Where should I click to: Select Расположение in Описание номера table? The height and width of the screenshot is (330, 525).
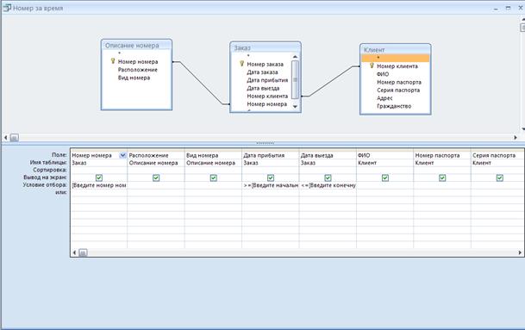tap(138, 70)
